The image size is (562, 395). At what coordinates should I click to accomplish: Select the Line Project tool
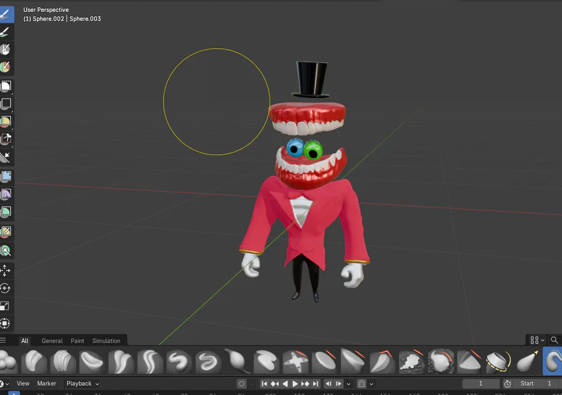pos(6,157)
